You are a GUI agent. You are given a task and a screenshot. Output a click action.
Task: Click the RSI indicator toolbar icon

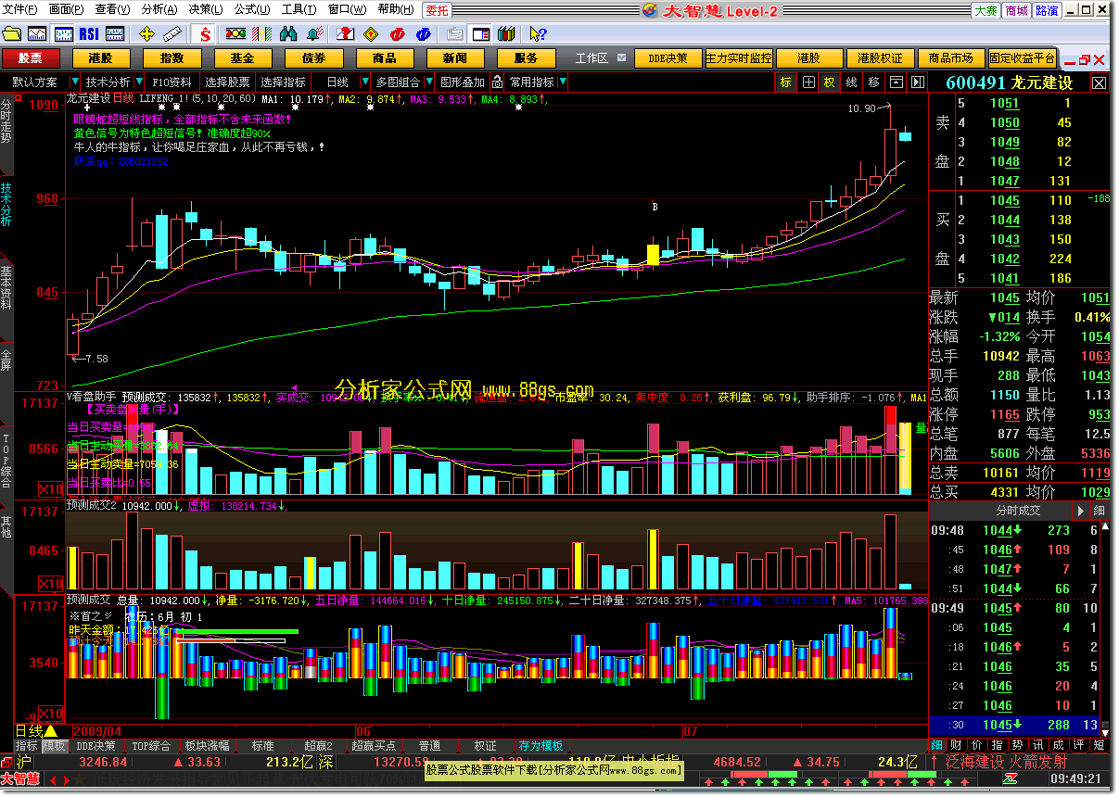pyautogui.click(x=89, y=34)
